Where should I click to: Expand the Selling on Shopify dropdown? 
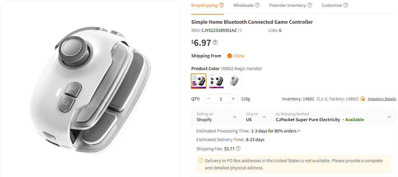pos(235,117)
